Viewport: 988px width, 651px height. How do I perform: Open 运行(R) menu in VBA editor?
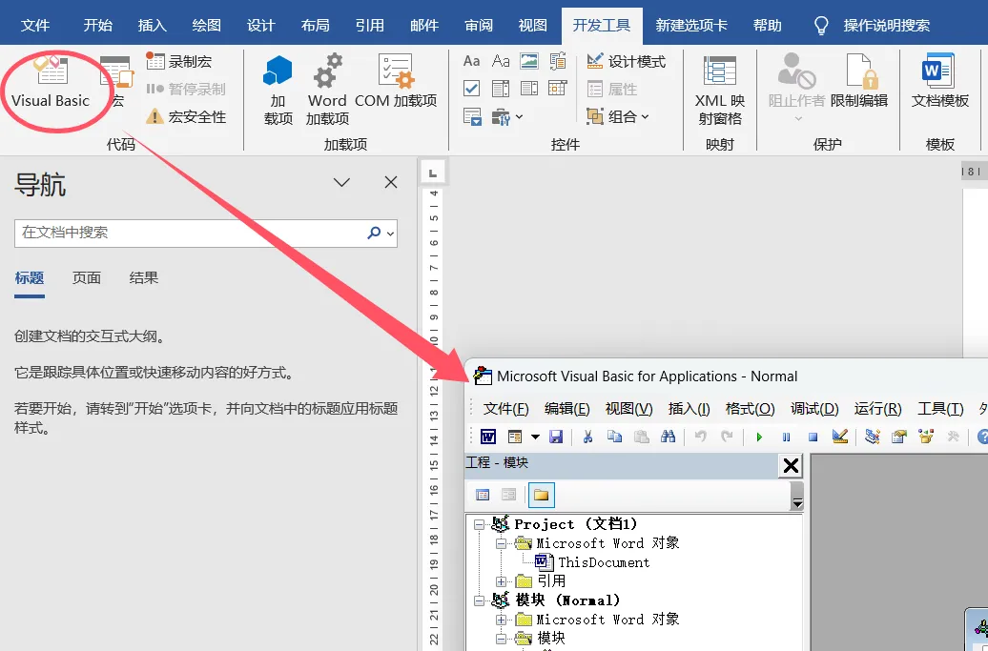tap(877, 409)
